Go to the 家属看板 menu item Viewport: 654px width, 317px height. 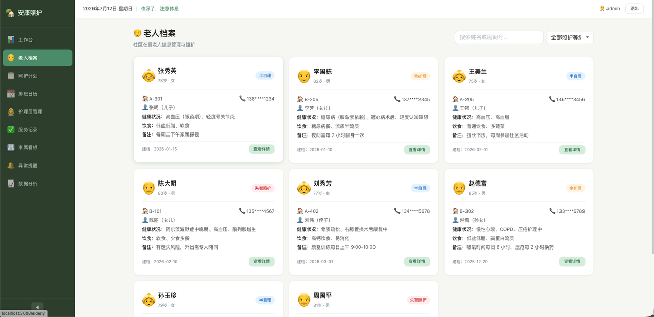(37, 147)
